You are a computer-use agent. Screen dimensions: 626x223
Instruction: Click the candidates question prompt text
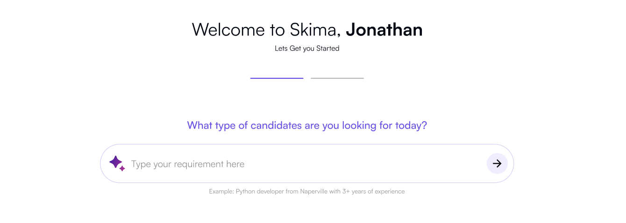pyautogui.click(x=307, y=125)
